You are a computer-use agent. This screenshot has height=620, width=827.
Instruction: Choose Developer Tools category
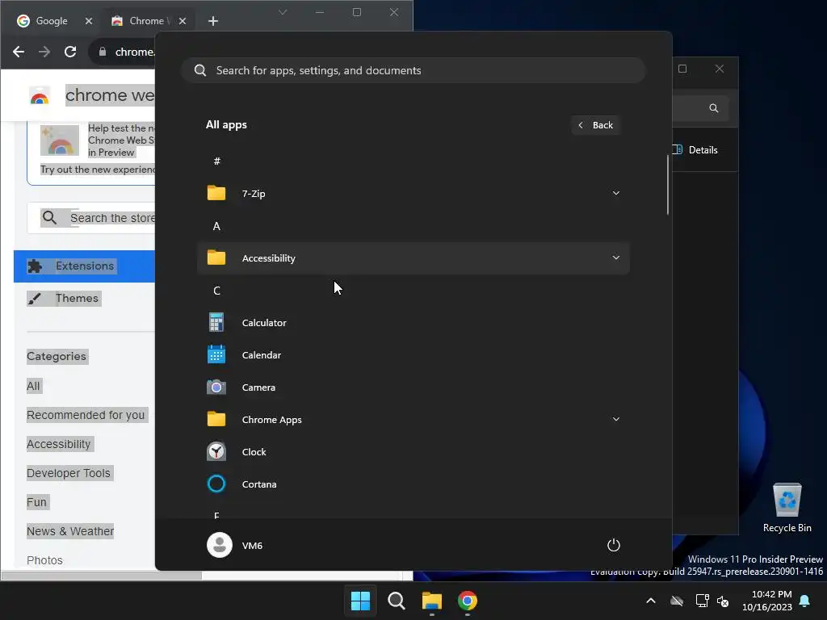click(69, 473)
